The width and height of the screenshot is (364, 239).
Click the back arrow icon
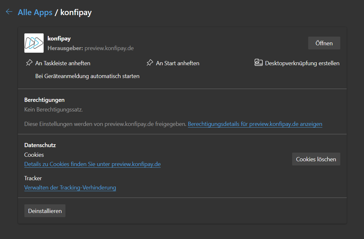tap(9, 12)
